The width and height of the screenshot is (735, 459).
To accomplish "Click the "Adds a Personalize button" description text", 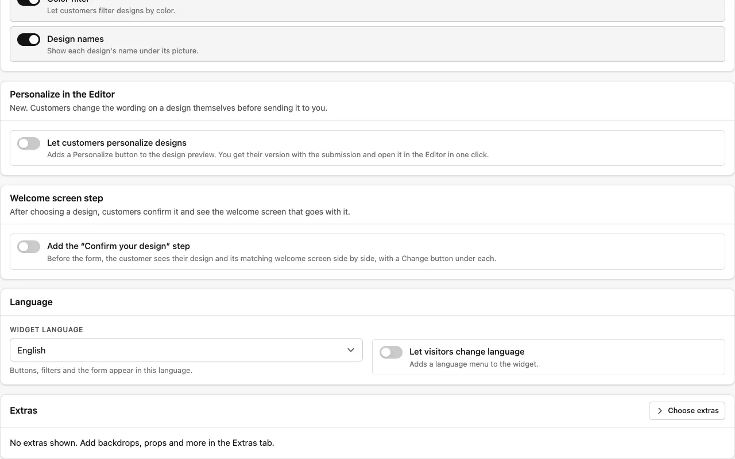I will (x=268, y=154).
